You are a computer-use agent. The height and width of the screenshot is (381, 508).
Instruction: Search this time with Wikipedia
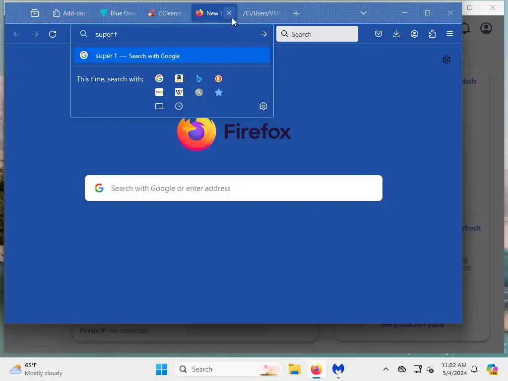[x=179, y=93]
